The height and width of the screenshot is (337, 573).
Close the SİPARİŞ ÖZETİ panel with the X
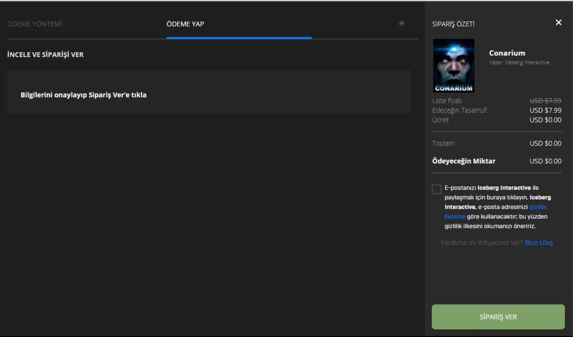tap(558, 22)
